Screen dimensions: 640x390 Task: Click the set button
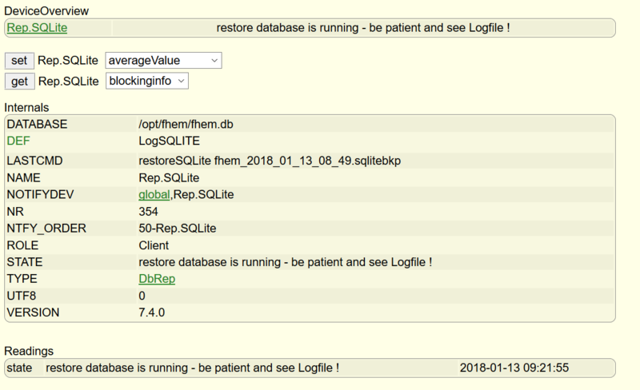tap(19, 61)
